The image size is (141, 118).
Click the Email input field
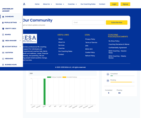[x=89, y=23]
